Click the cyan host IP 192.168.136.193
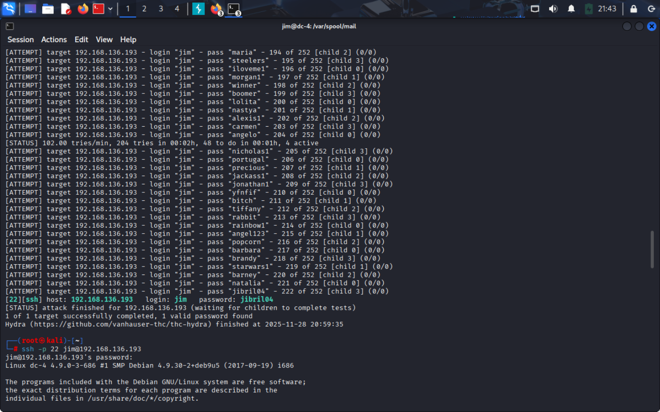Viewport: 660px width, 412px height. pyautogui.click(x=102, y=299)
